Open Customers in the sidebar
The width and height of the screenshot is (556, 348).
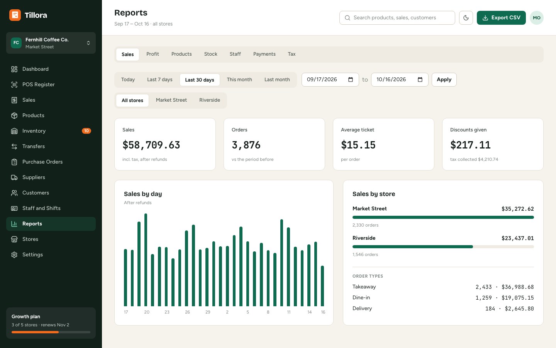(x=51, y=193)
